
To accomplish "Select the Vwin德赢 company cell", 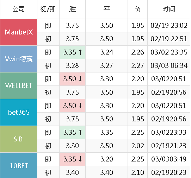I will (x=19, y=59).
